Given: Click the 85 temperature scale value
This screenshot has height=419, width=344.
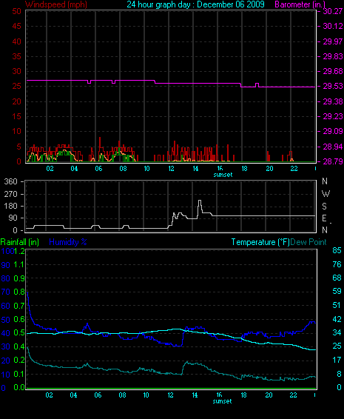Looking at the screenshot, I should coord(337,250).
